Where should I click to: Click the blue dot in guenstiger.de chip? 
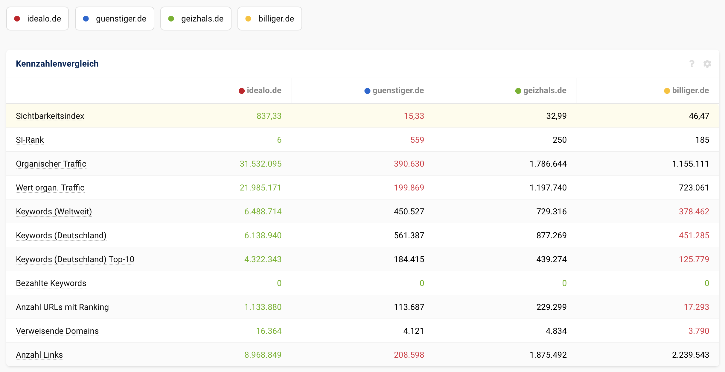86,19
